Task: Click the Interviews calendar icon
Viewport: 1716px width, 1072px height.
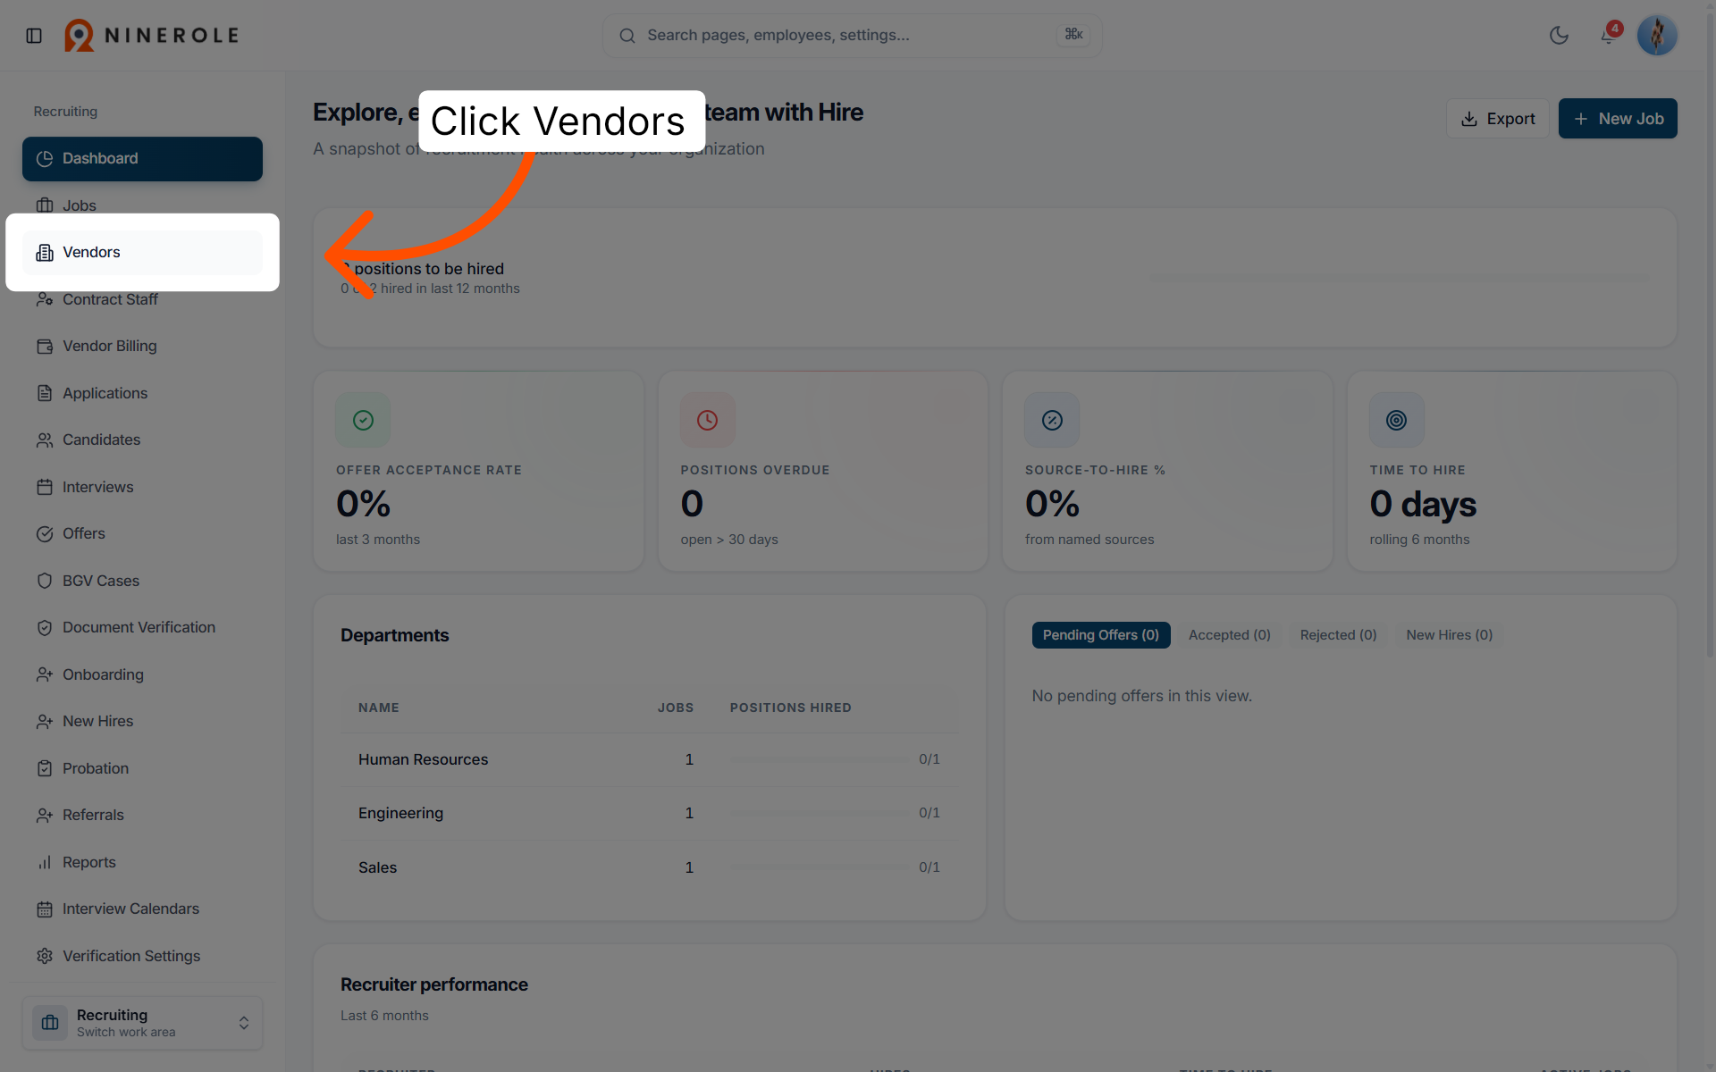Action: (x=45, y=487)
